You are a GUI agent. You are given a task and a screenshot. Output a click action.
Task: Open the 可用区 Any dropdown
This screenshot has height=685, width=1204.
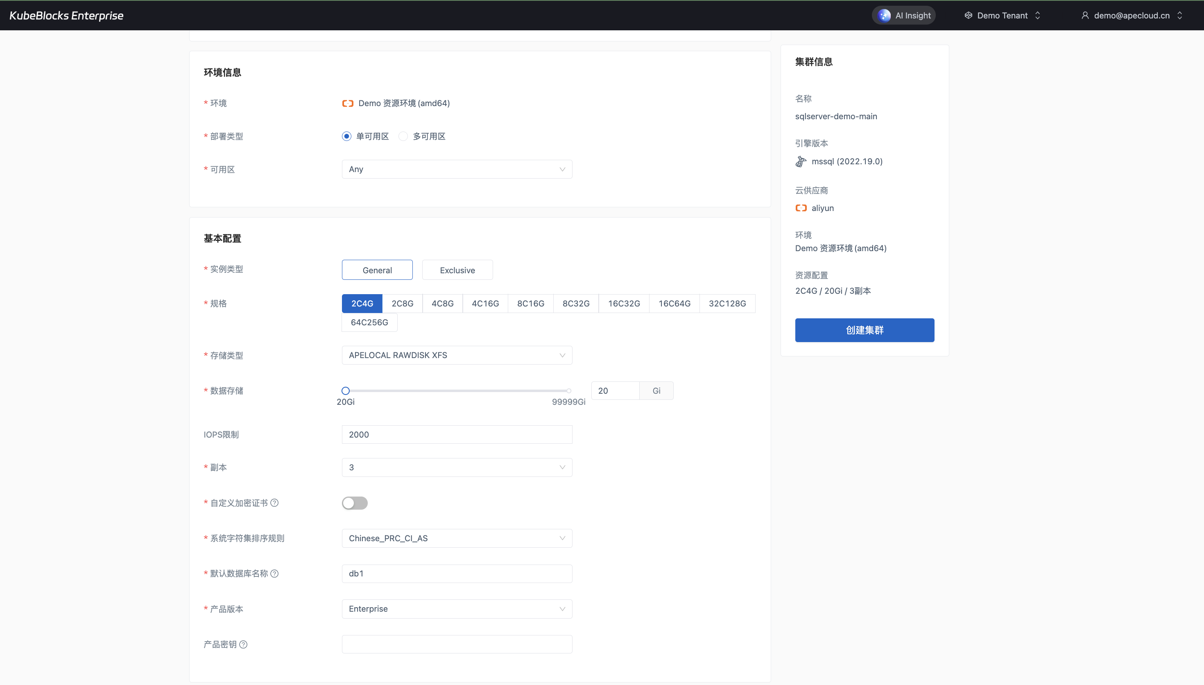tap(457, 169)
